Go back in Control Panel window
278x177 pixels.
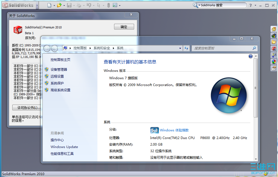pos(47,48)
